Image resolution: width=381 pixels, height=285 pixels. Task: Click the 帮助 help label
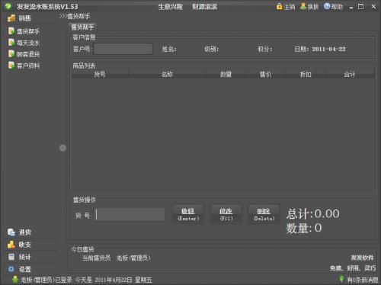tap(337, 7)
